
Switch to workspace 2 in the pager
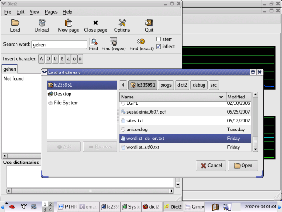click(50, 204)
